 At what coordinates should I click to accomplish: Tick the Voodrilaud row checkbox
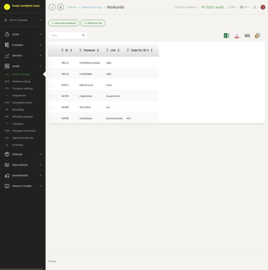tap(51, 119)
